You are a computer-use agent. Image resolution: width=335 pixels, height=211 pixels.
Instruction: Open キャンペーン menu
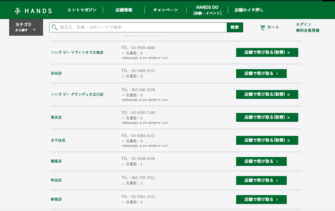(x=166, y=10)
